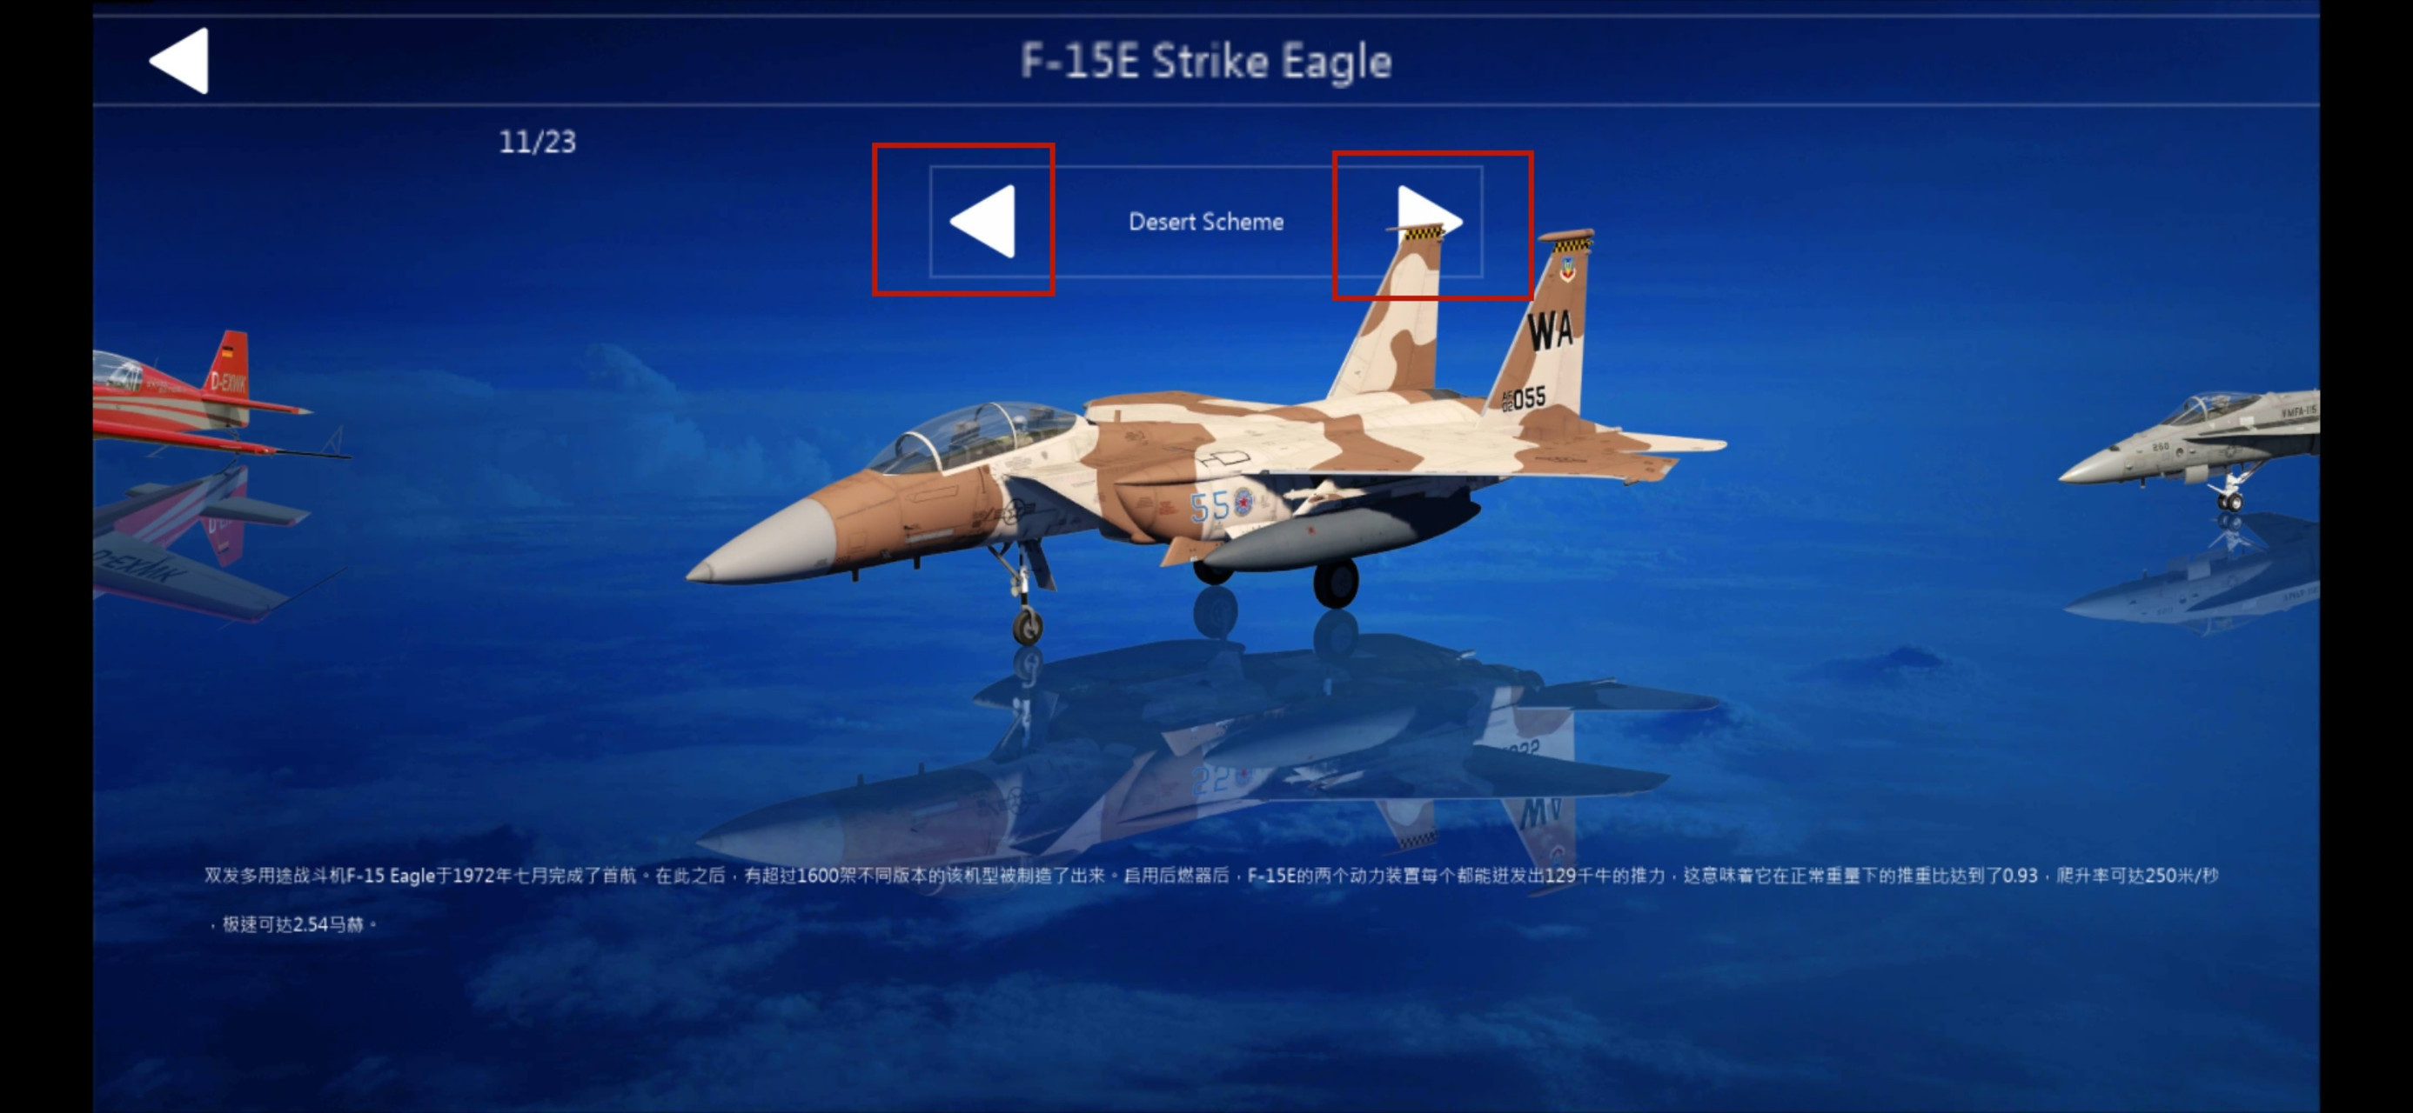The width and height of the screenshot is (2413, 1113).
Task: Click the gray jet's water reflection
Action: tap(2192, 576)
